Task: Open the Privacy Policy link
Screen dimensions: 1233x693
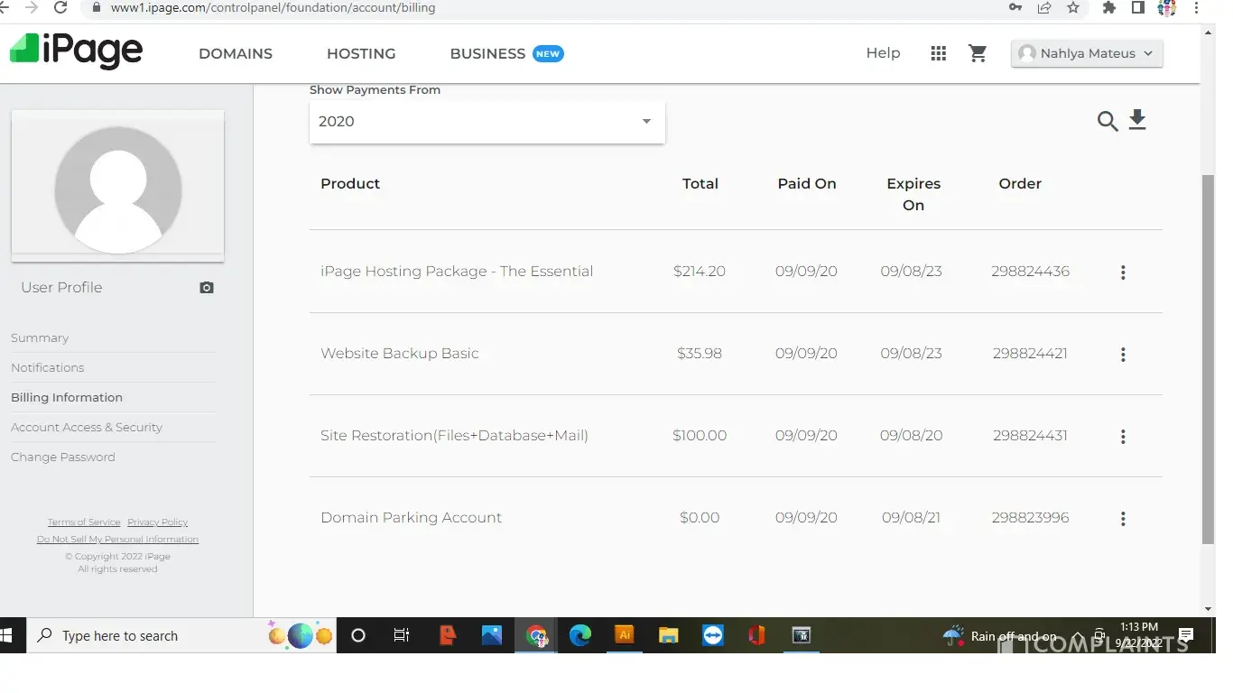Action: (x=157, y=522)
